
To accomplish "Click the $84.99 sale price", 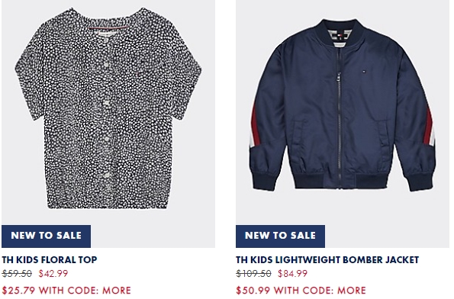I will 293,274.
